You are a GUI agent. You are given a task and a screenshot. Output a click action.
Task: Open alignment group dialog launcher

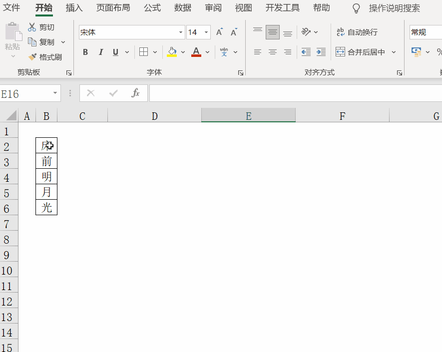(x=400, y=73)
